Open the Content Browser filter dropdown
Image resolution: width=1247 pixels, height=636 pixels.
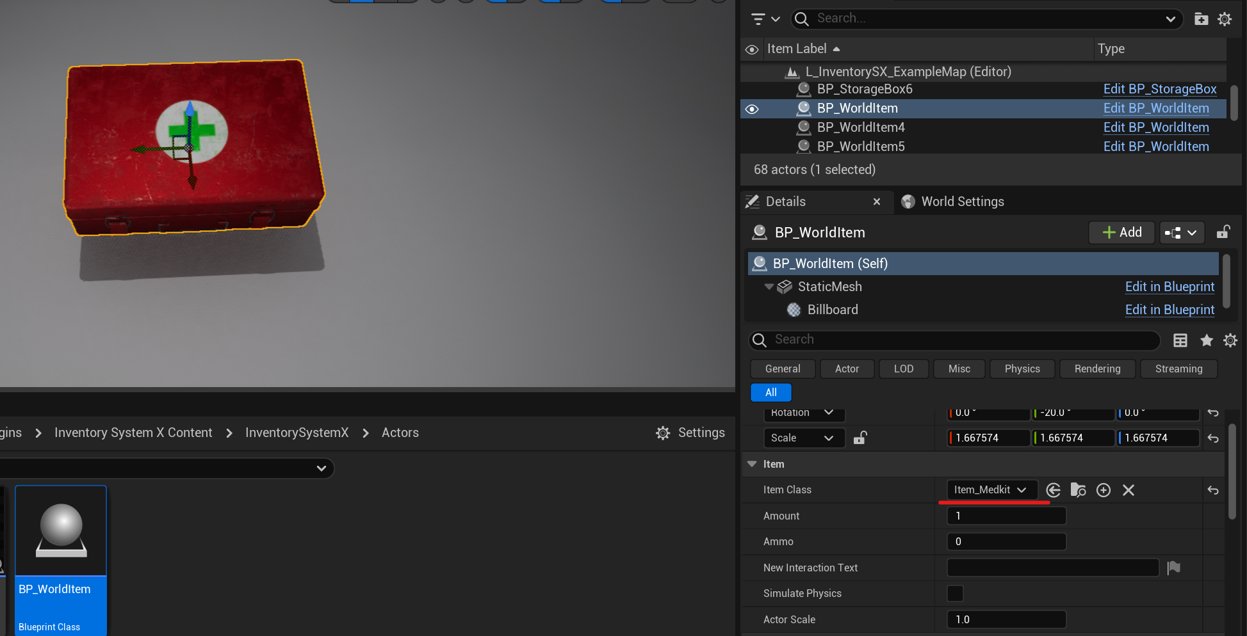pos(322,468)
